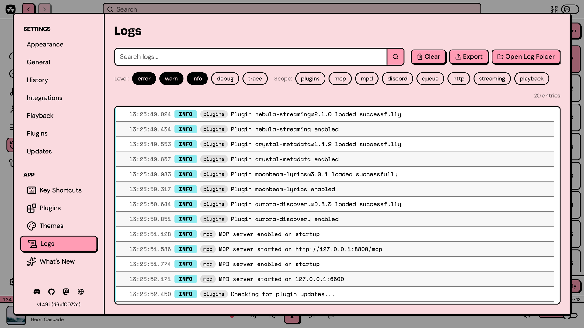
Task: Click the back navigation arrow
Action: 29,9
